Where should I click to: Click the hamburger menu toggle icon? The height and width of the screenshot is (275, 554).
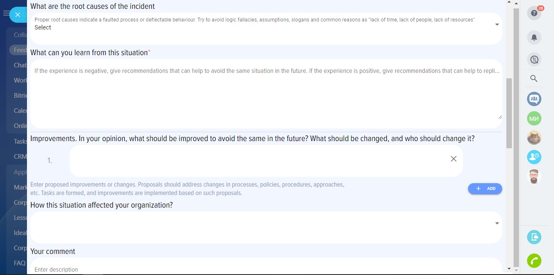click(6, 13)
